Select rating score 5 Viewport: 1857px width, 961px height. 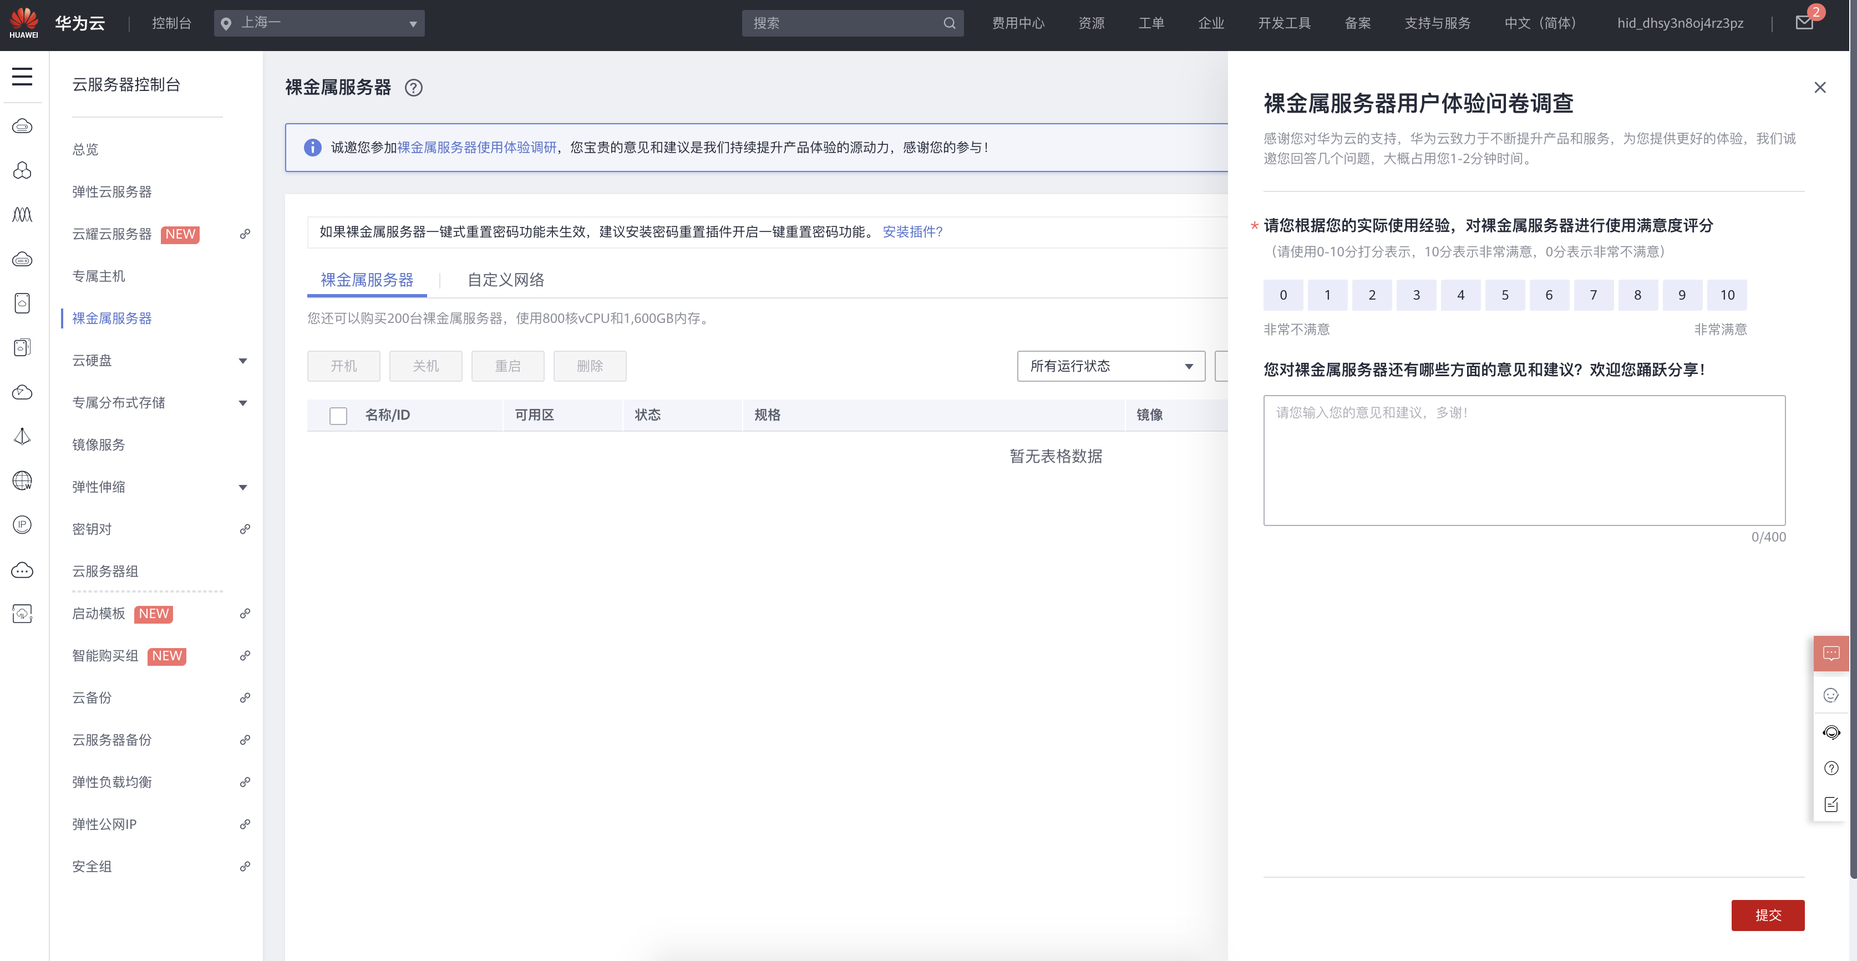coord(1504,295)
